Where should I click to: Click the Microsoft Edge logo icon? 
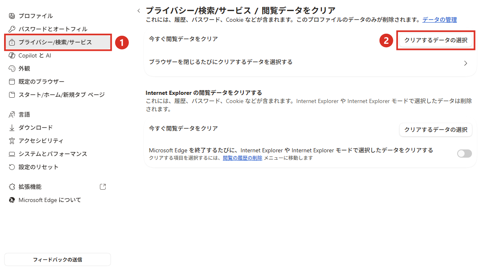[x=12, y=200]
